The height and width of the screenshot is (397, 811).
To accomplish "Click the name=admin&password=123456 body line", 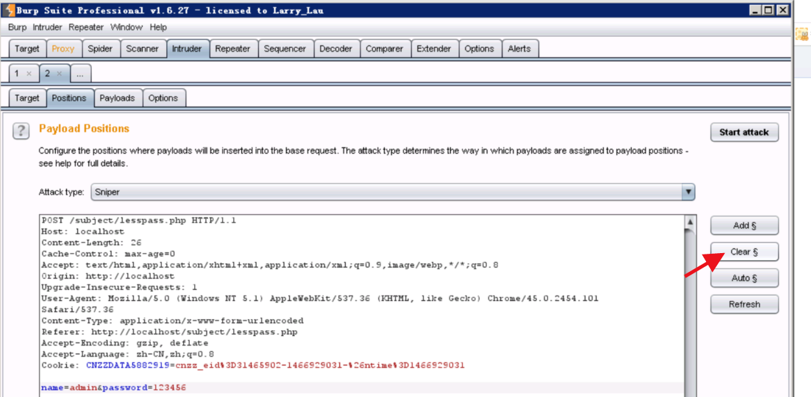I will point(114,387).
